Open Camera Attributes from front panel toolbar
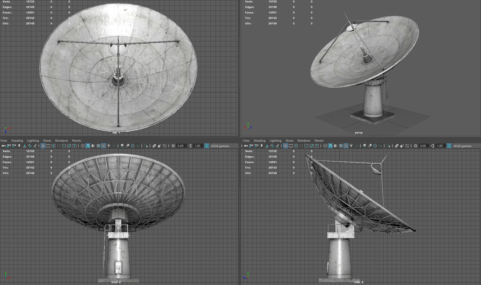481x285 pixels. click(x=14, y=146)
